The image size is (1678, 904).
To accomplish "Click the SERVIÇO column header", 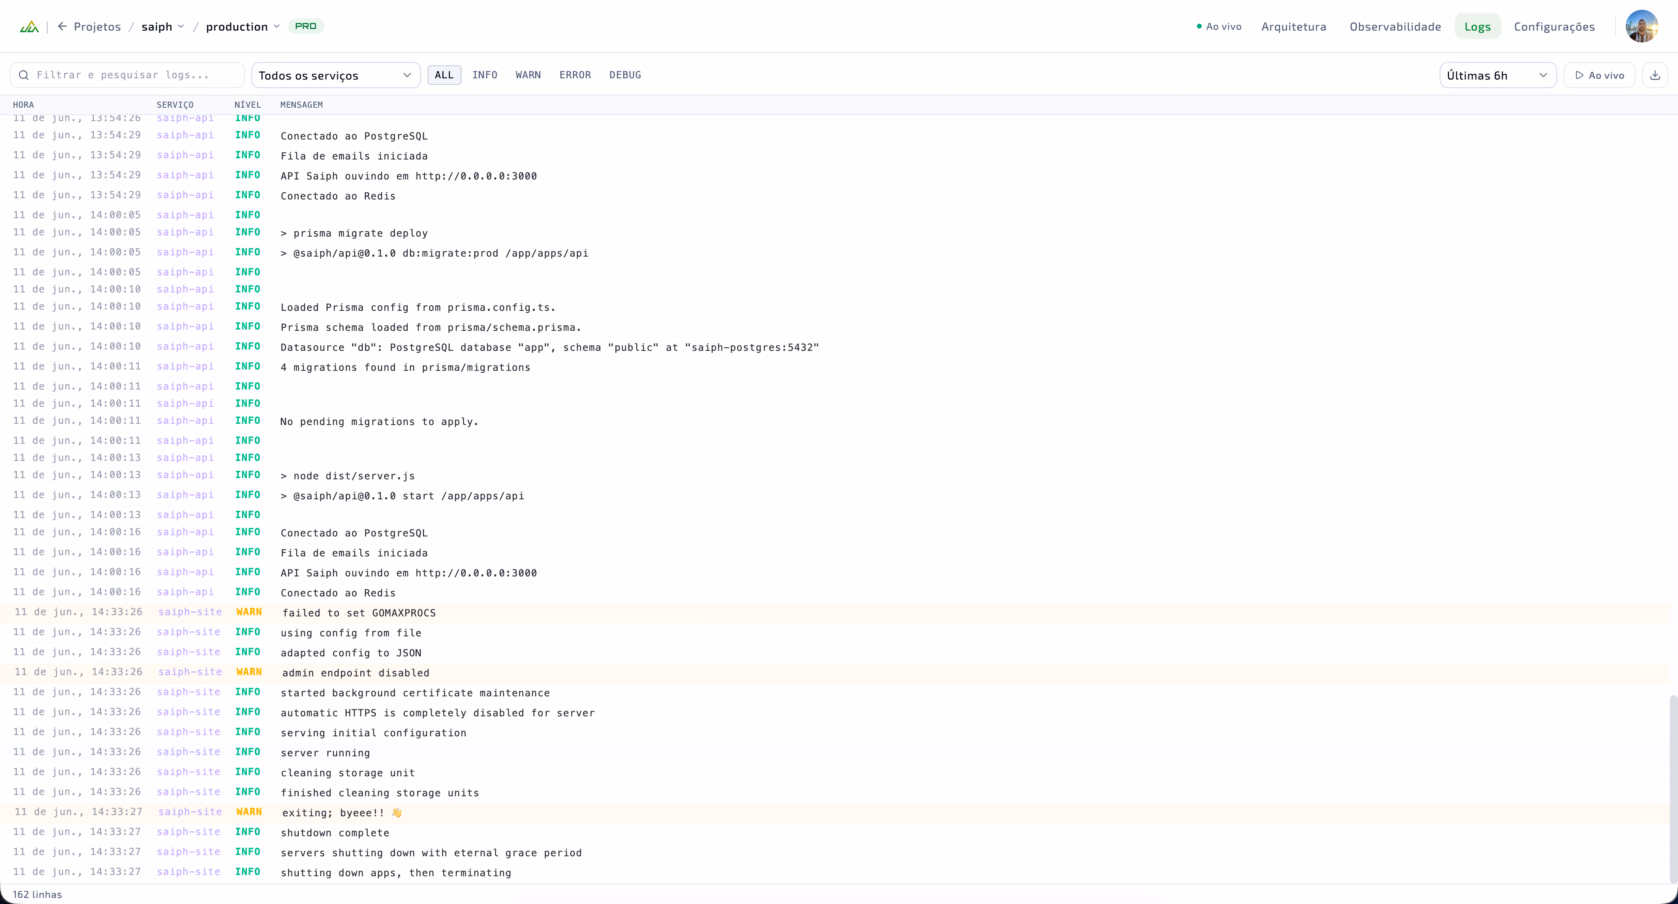I will (x=175, y=105).
